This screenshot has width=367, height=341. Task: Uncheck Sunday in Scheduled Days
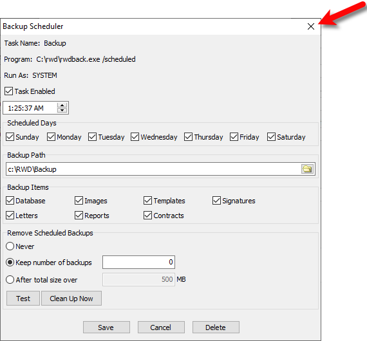tap(10, 137)
